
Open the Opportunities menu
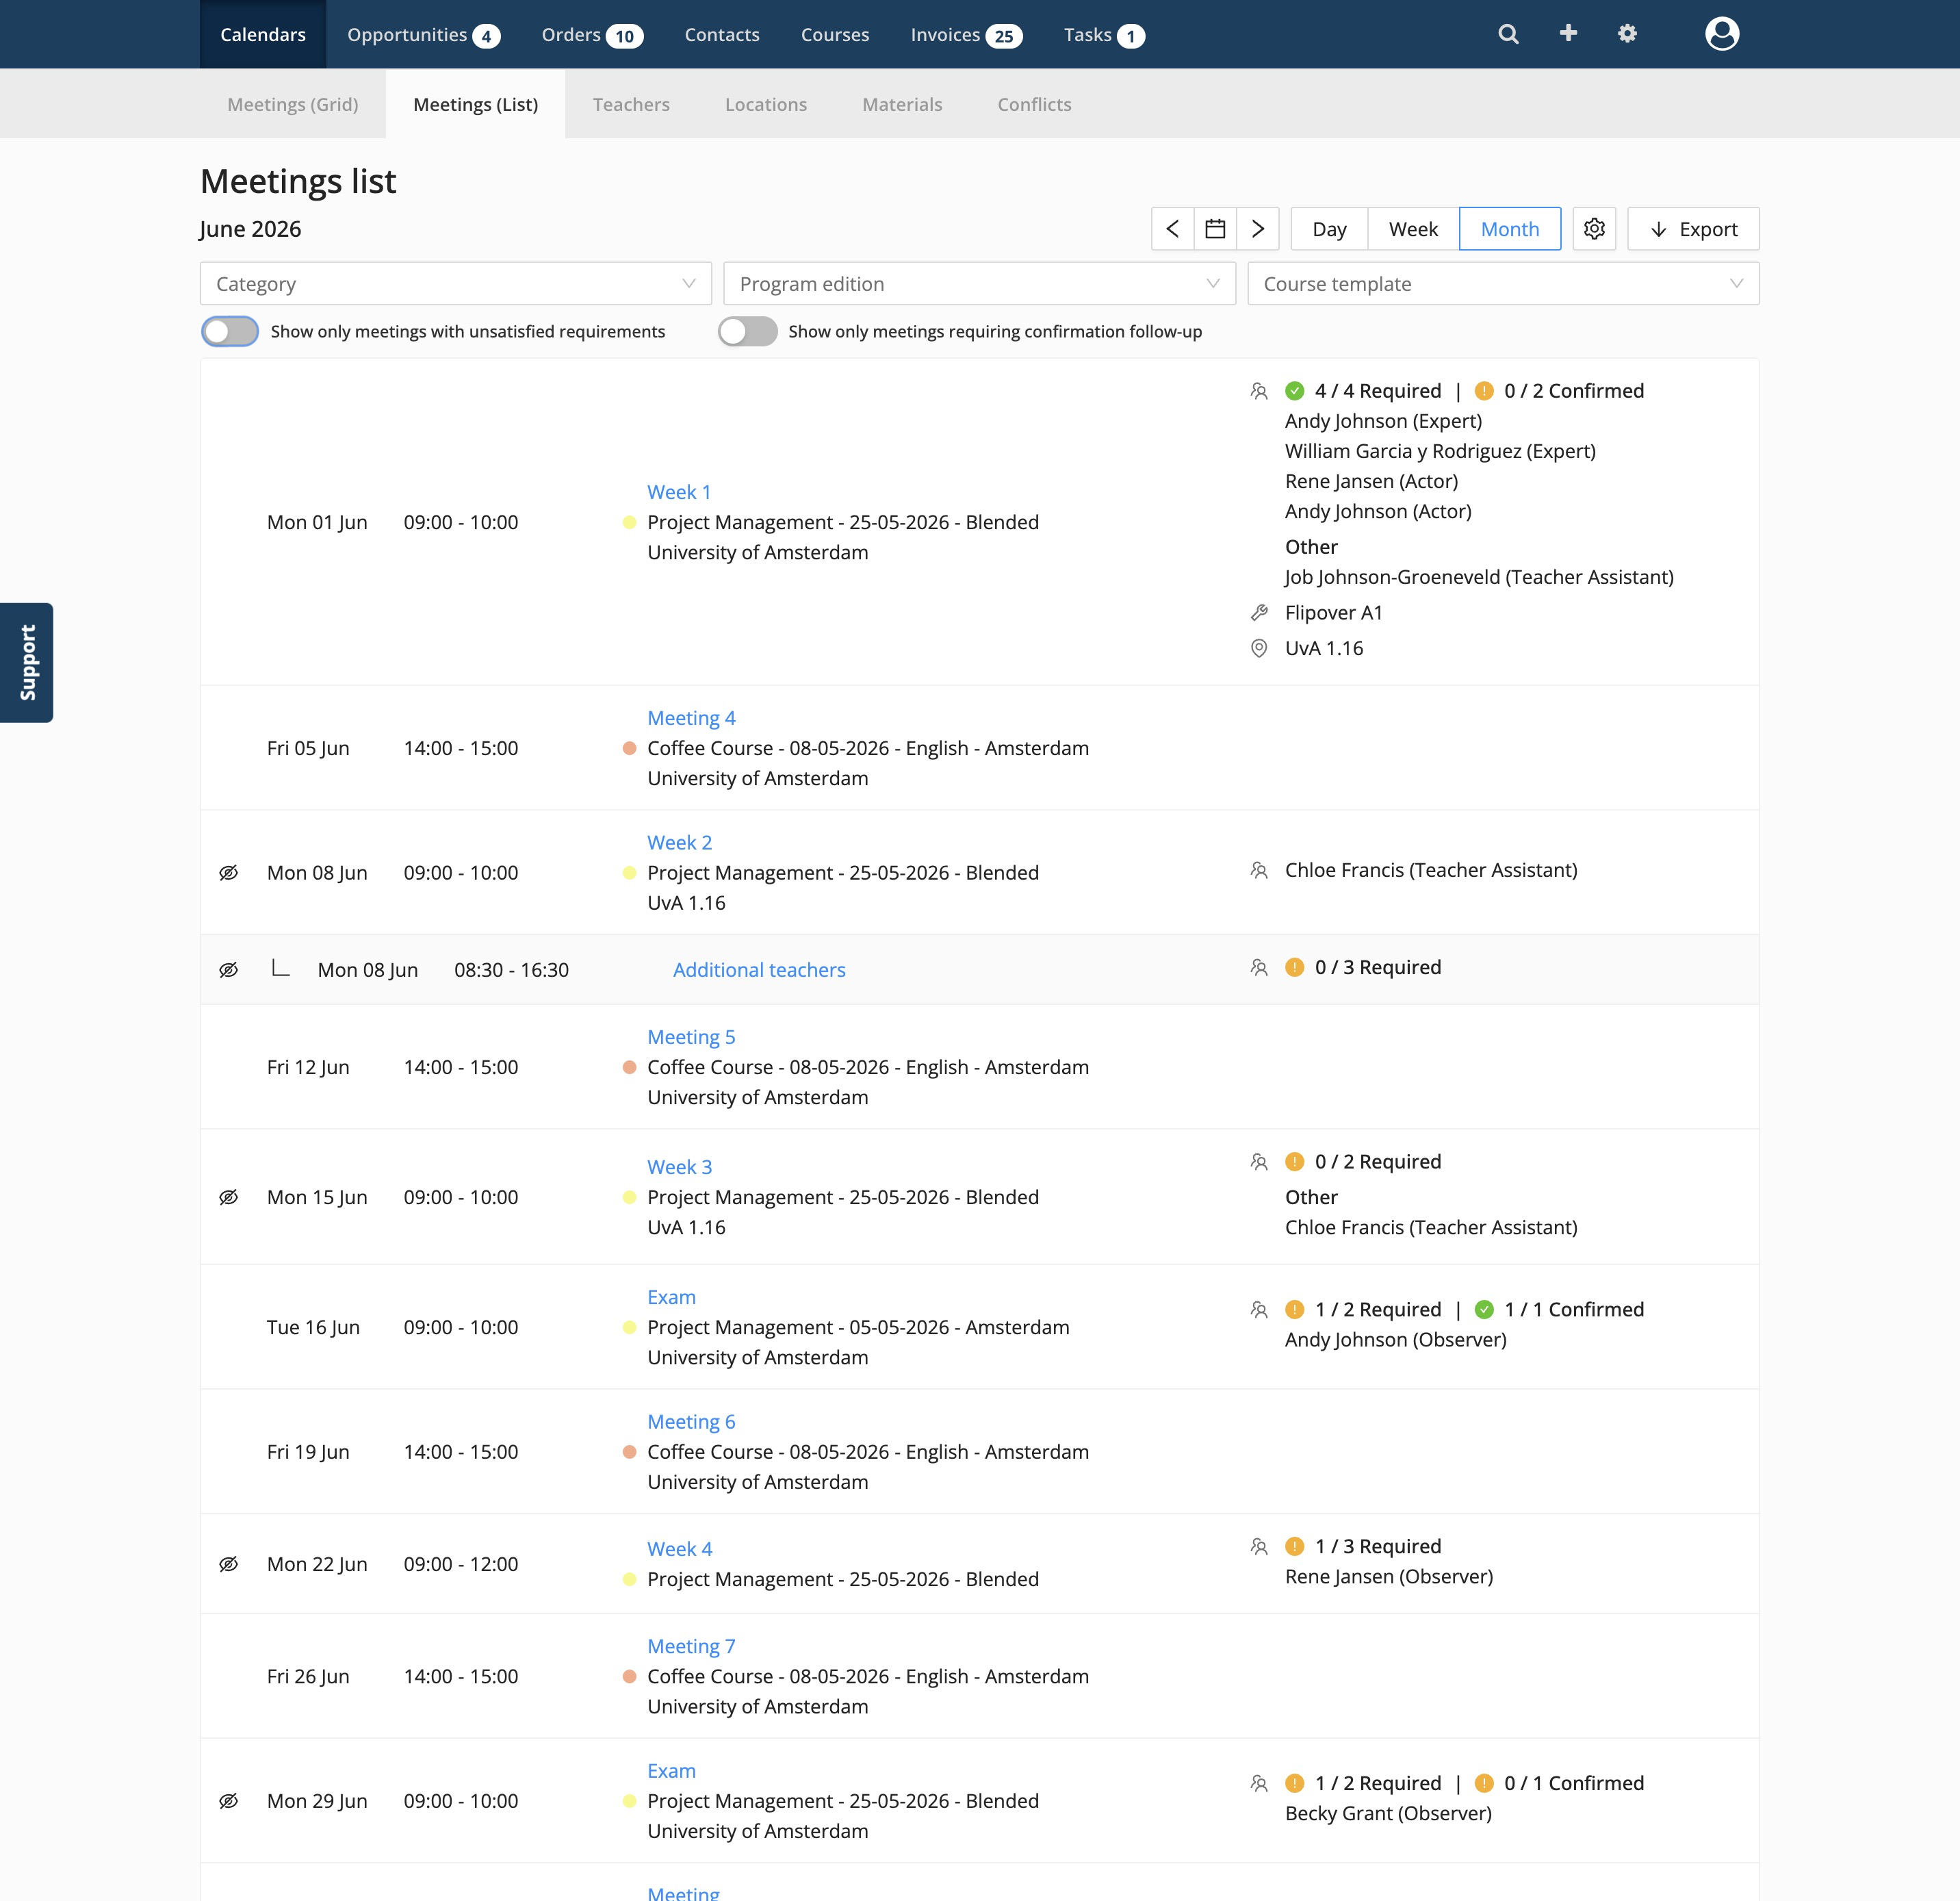point(423,35)
